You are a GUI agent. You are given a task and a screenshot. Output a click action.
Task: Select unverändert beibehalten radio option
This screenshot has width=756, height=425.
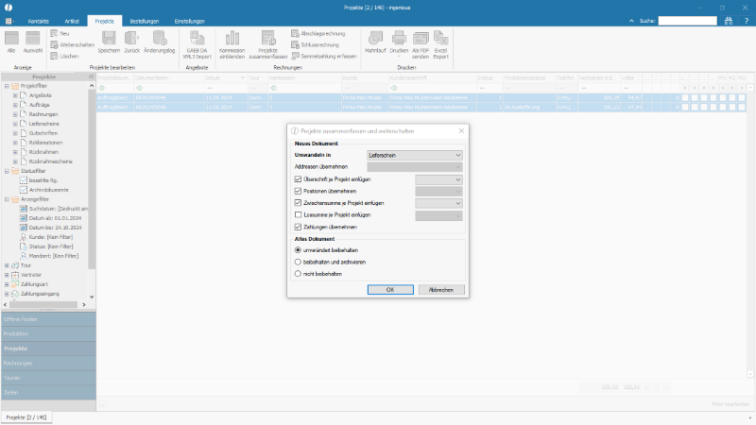click(x=298, y=250)
